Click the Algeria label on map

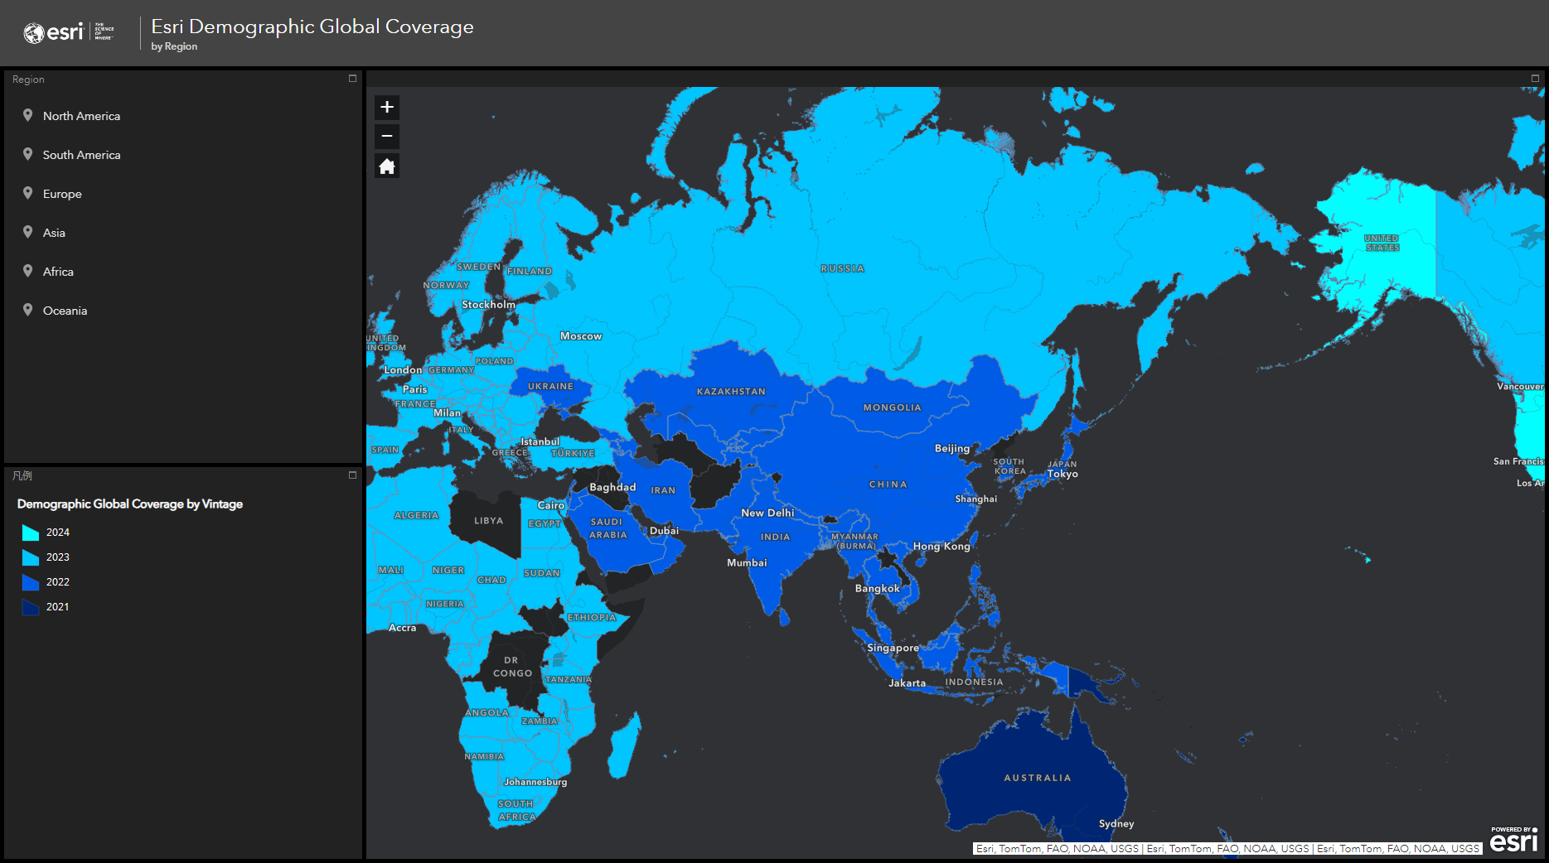416,515
